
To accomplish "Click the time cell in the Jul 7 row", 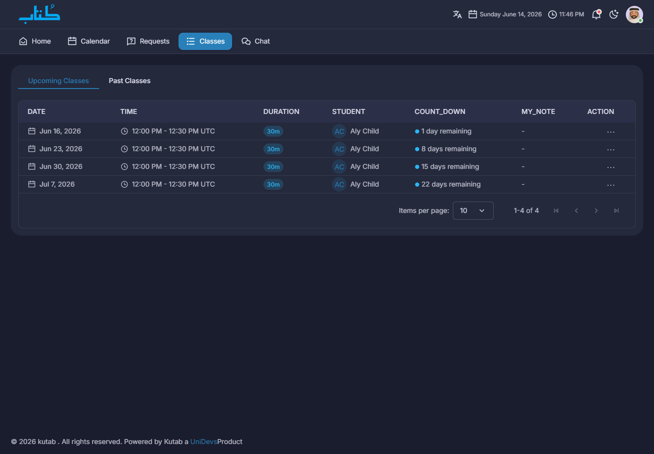I will [168, 184].
